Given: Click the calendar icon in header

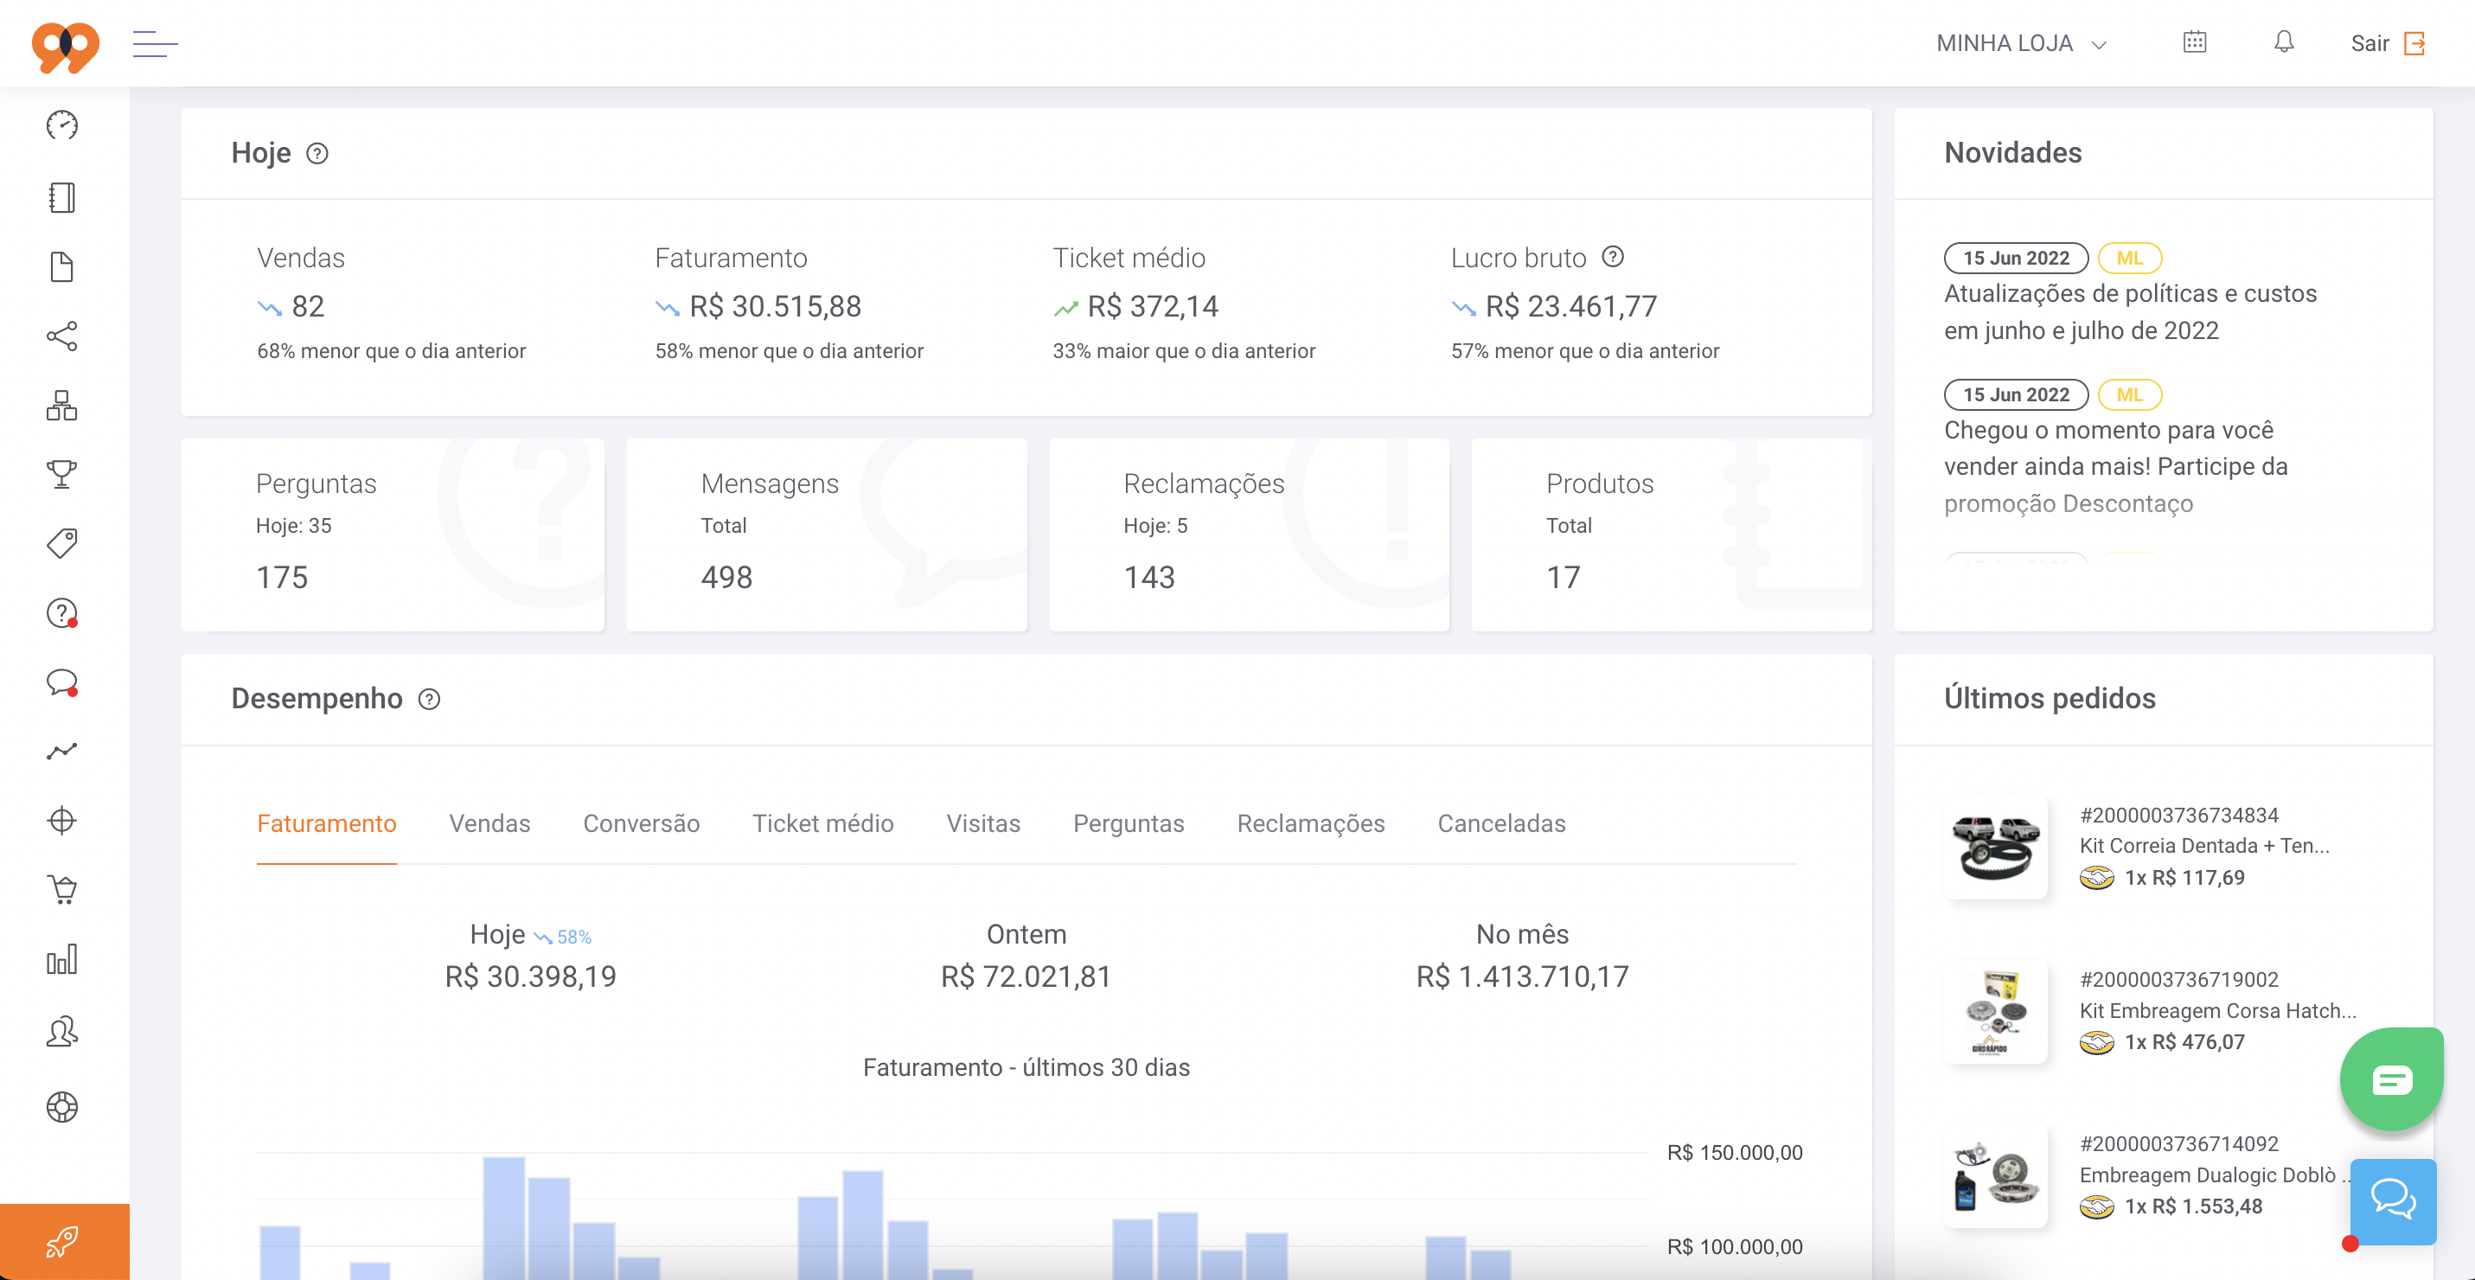Looking at the screenshot, I should pyautogui.click(x=2195, y=42).
